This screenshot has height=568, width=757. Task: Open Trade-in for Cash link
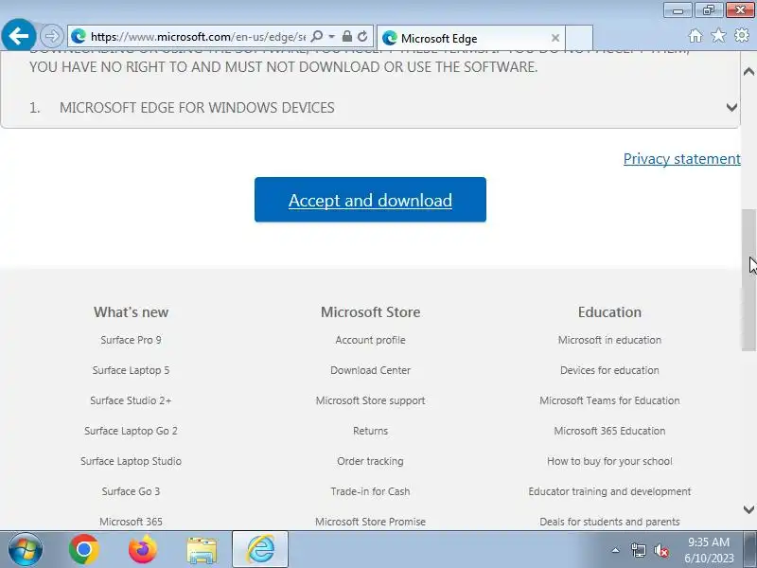coord(370,491)
